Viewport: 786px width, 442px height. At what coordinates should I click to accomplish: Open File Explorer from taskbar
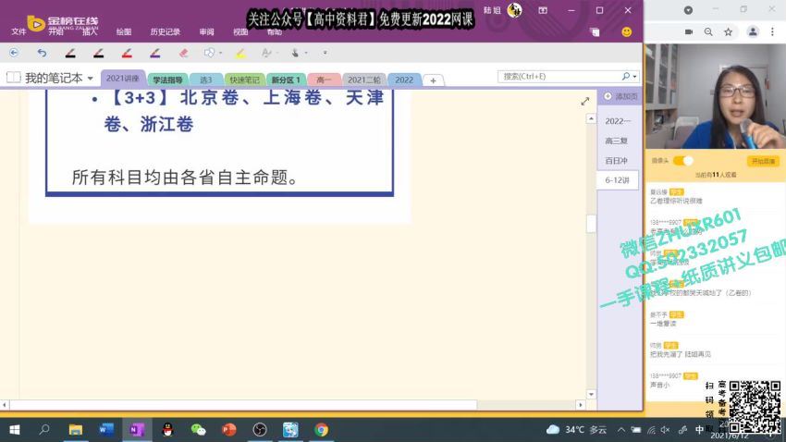(76, 429)
